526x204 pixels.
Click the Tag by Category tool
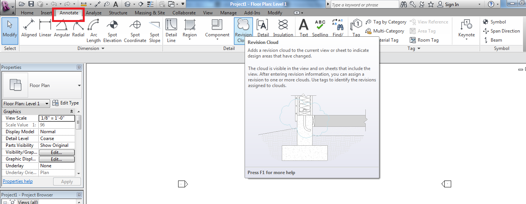point(386,22)
